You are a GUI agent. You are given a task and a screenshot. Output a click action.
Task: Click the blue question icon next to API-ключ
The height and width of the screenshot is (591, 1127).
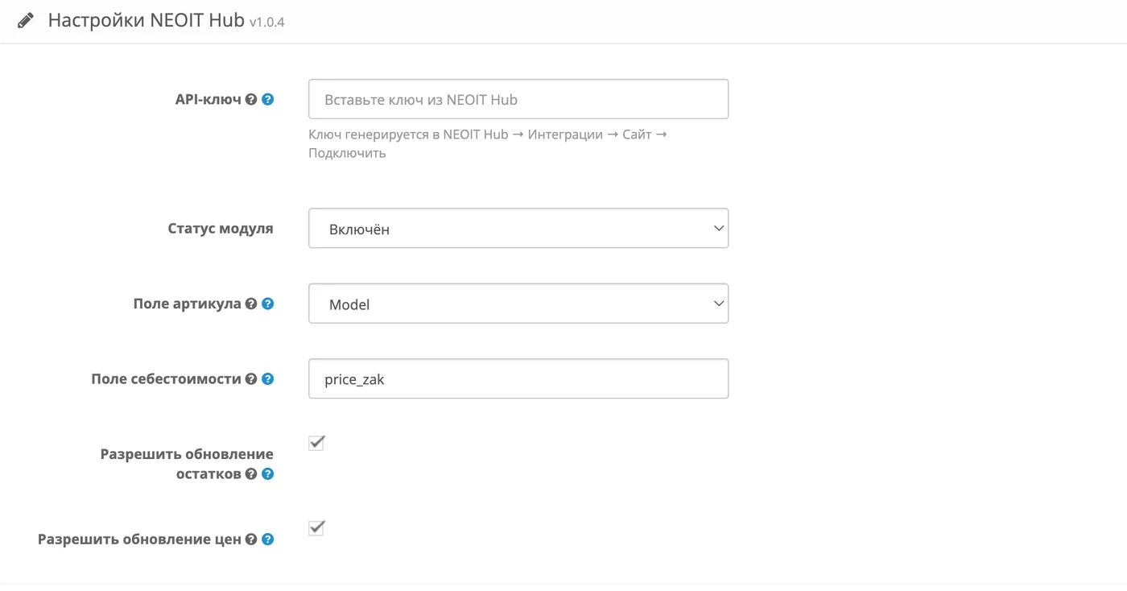pos(268,100)
